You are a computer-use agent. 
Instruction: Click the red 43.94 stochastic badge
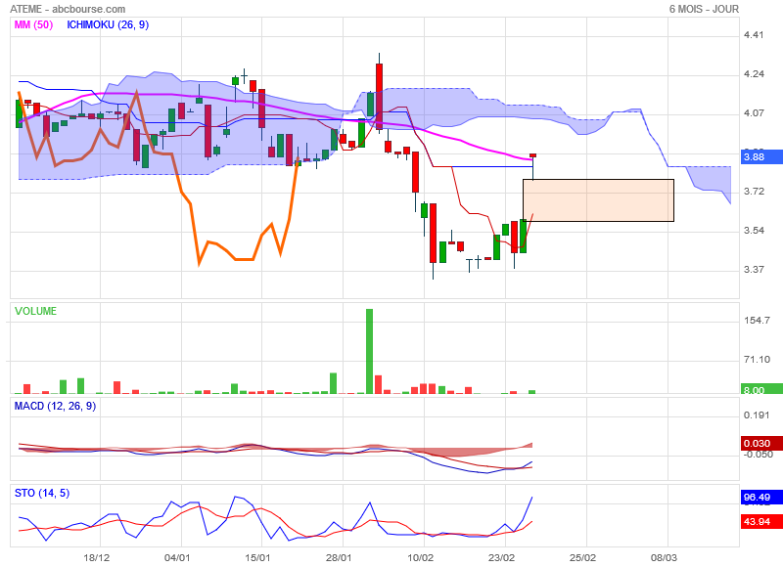[x=761, y=522]
